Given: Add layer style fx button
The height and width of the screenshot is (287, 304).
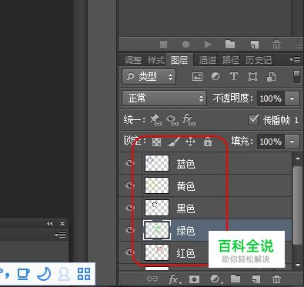Looking at the screenshot, I should click(175, 279).
